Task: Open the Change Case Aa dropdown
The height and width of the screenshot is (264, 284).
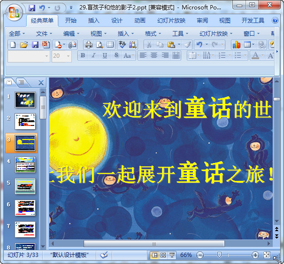Action: tap(129, 55)
